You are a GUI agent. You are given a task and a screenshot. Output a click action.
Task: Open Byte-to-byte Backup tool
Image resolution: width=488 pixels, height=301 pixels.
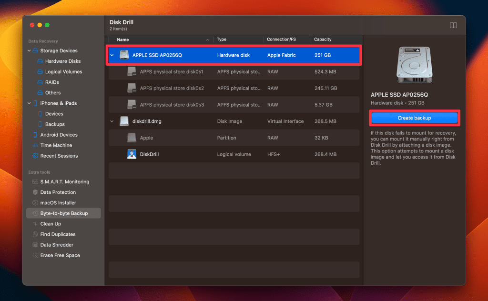(64, 213)
